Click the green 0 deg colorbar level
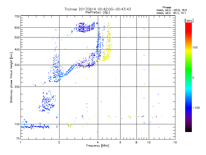Screen dimensions: 206x155 (x=188, y=78)
